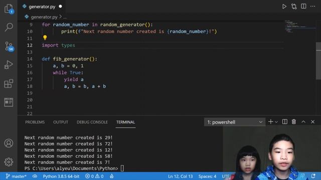
Task: Select the Python 3.8.5 64-bit interpreter
Action: tap(61, 176)
